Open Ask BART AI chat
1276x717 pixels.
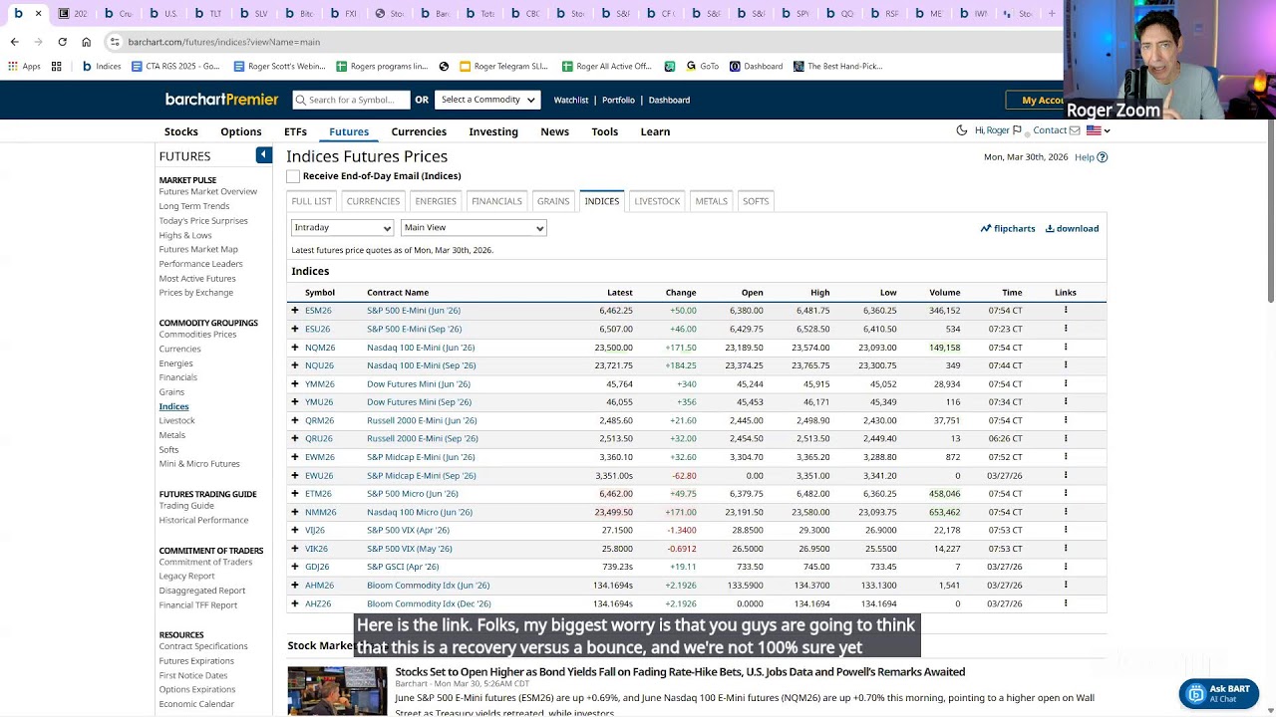coord(1217,693)
